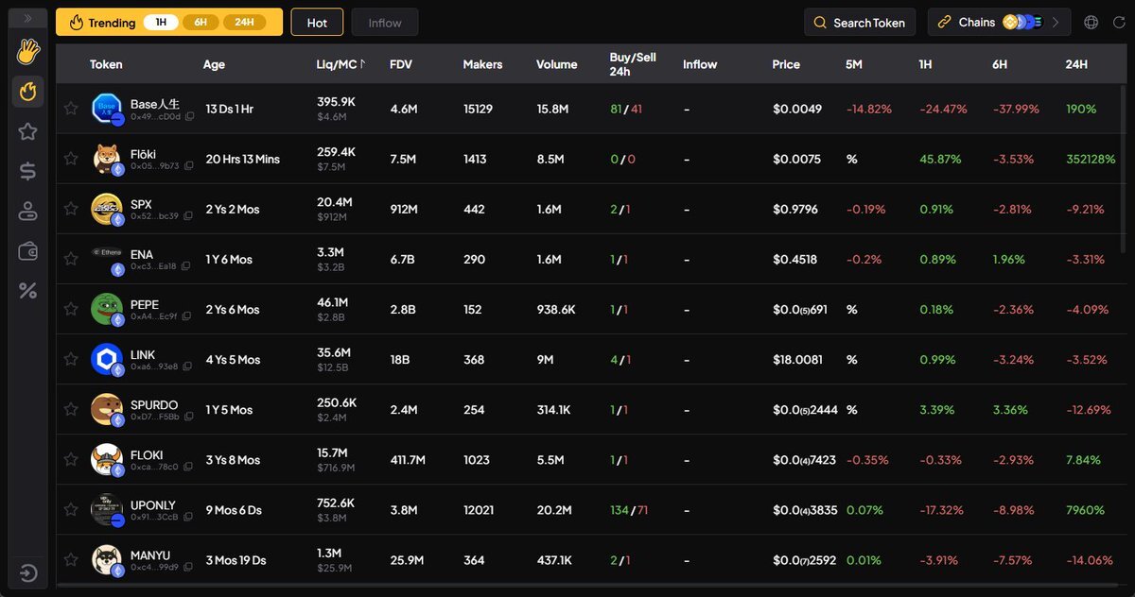Expand the Chains selector
This screenshot has width=1135, height=597.
[x=999, y=23]
